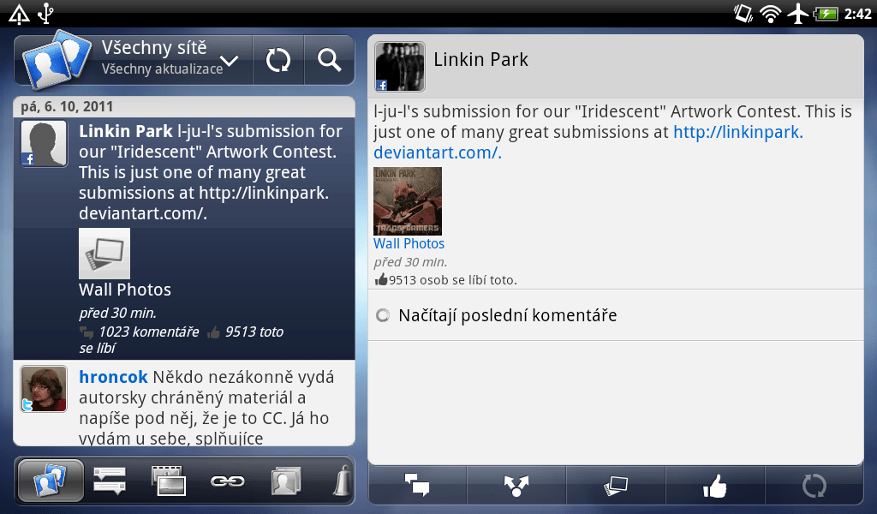Open hroncok's tweet in the feed
The width and height of the screenshot is (877, 514).
click(x=184, y=403)
